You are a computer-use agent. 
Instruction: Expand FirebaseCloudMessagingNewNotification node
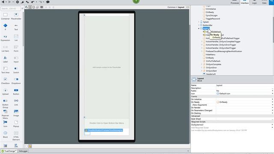pyautogui.click(x=202, y=51)
